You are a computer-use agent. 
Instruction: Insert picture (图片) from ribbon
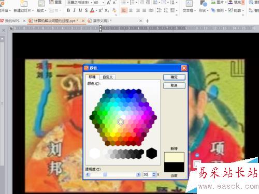(219, 3)
